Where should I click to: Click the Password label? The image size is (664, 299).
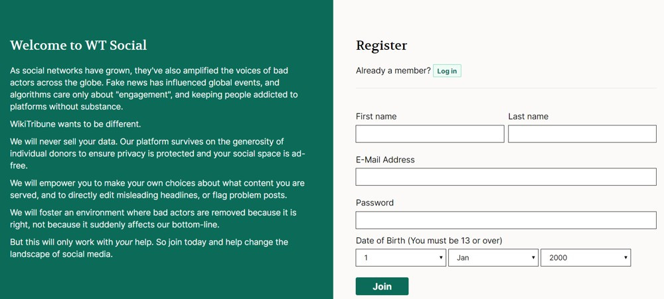point(374,203)
